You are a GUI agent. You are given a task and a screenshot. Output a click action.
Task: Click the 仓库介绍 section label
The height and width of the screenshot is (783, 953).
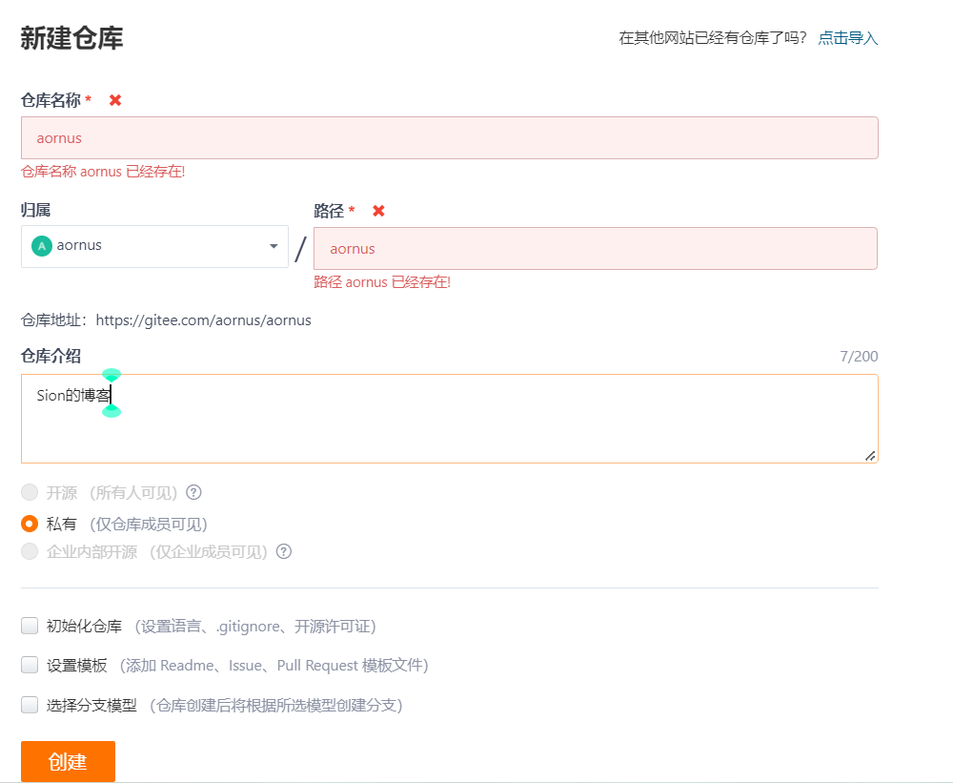[x=49, y=355]
